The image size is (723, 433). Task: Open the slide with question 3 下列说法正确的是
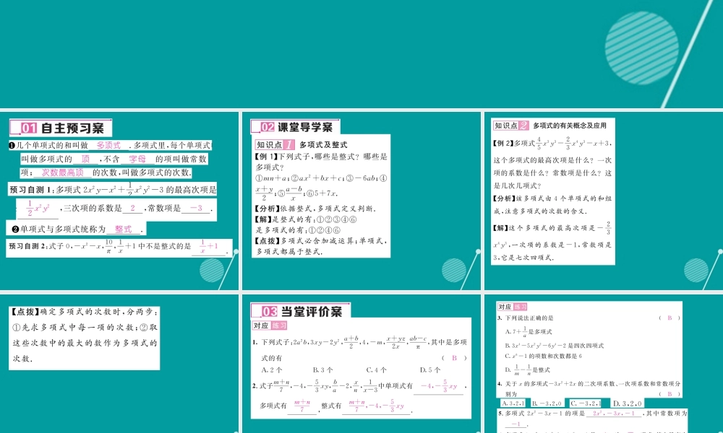point(604,364)
